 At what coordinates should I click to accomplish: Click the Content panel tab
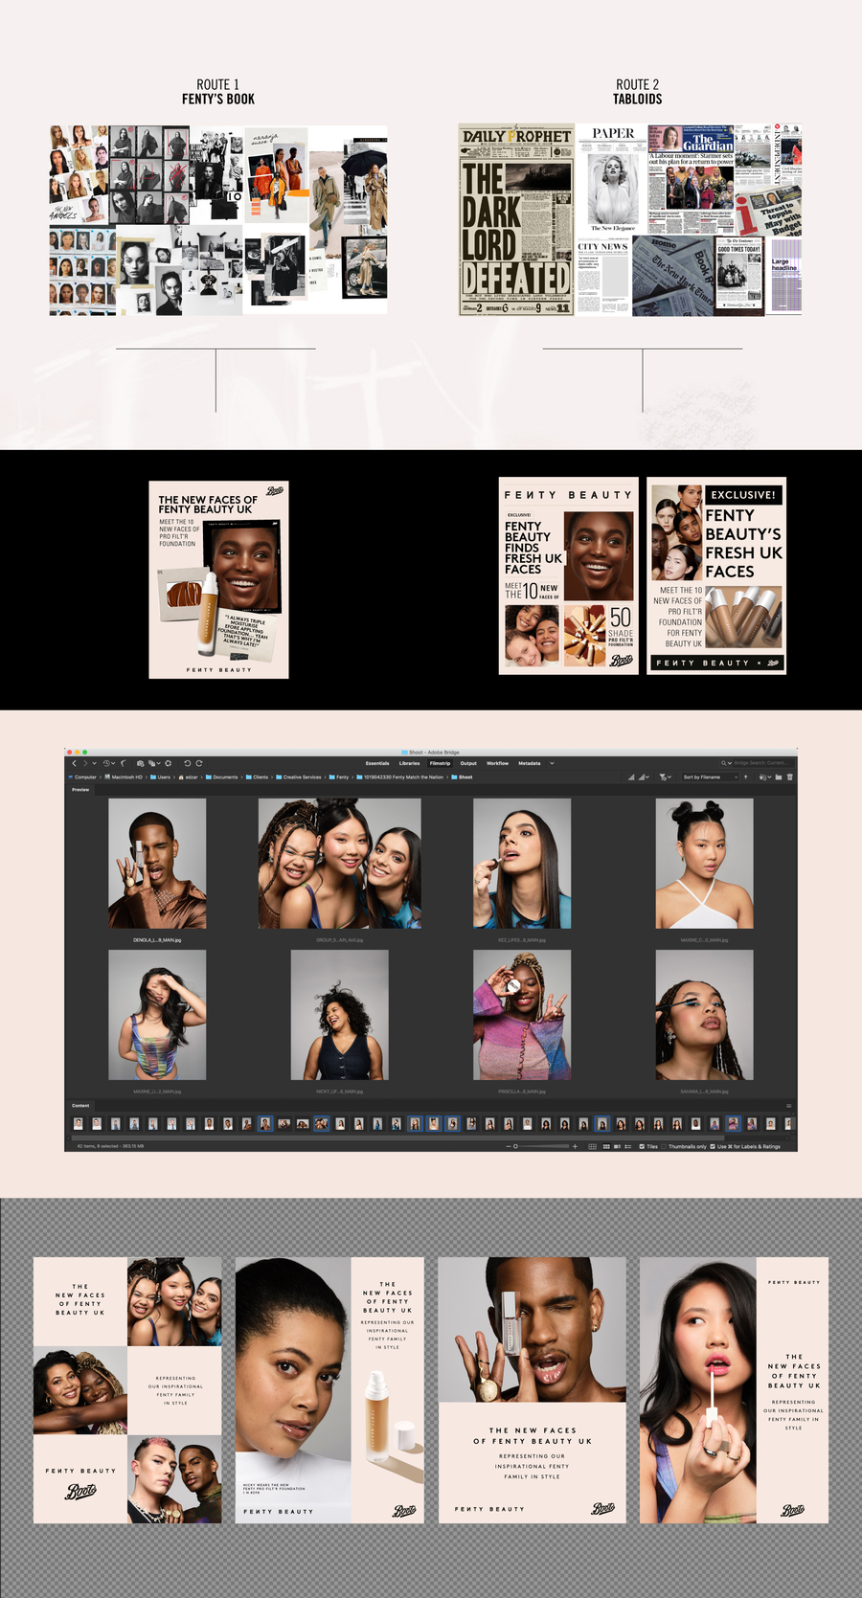pyautogui.click(x=80, y=1106)
